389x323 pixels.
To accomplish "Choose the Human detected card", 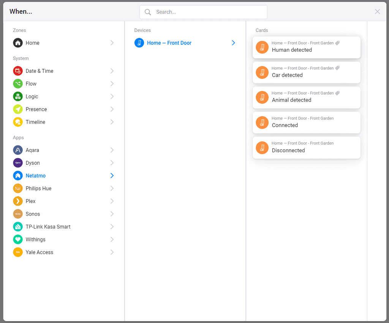I will point(306,47).
